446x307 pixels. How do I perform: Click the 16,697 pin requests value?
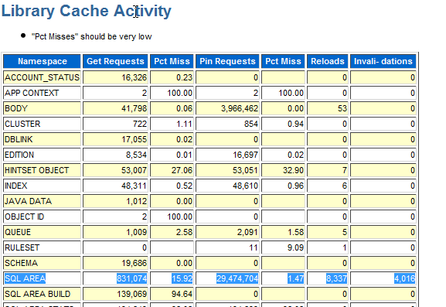coord(245,155)
